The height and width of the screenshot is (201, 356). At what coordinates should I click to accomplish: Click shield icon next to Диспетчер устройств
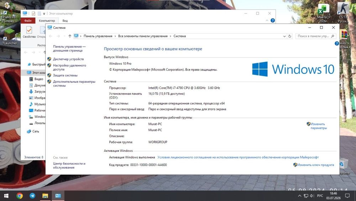coord(49,59)
